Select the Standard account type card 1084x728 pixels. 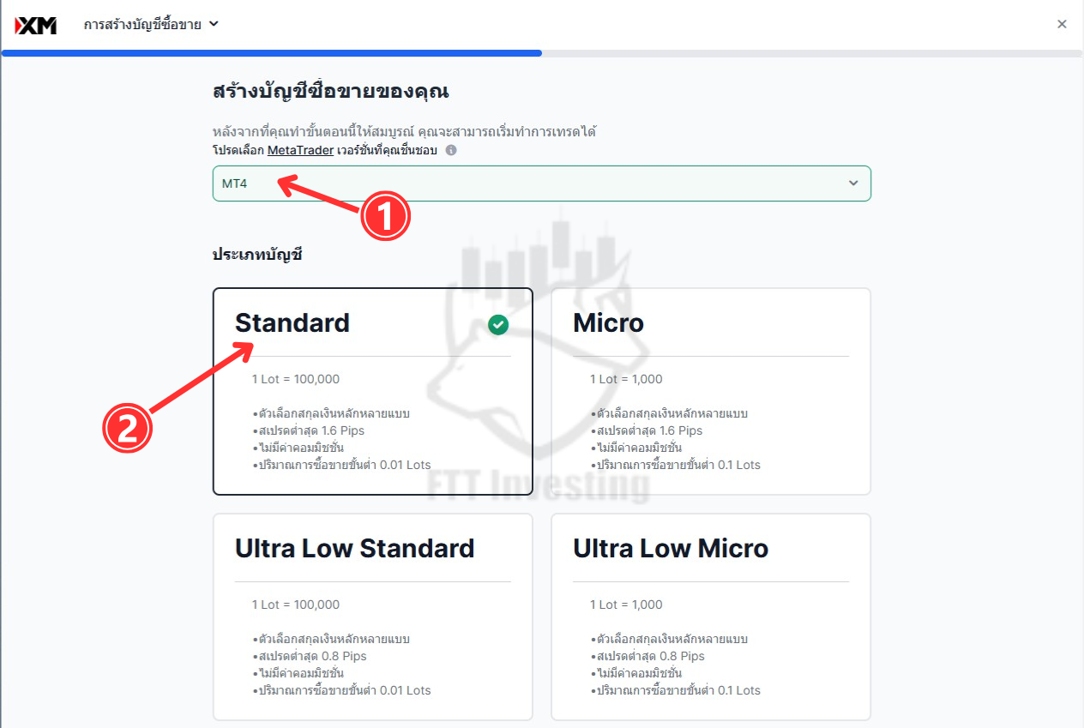coord(373,391)
